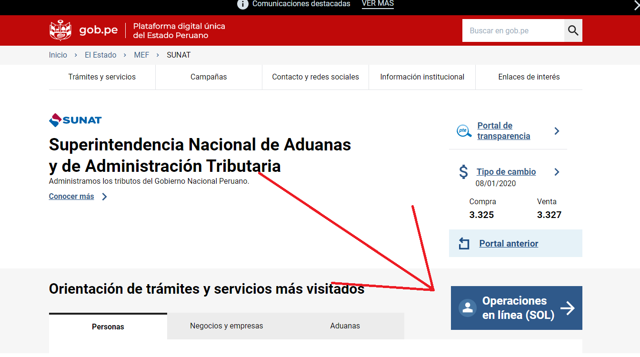Image resolution: width=640 pixels, height=357 pixels.
Task: Click the VER MÁS link in top bar
Action: [x=378, y=4]
